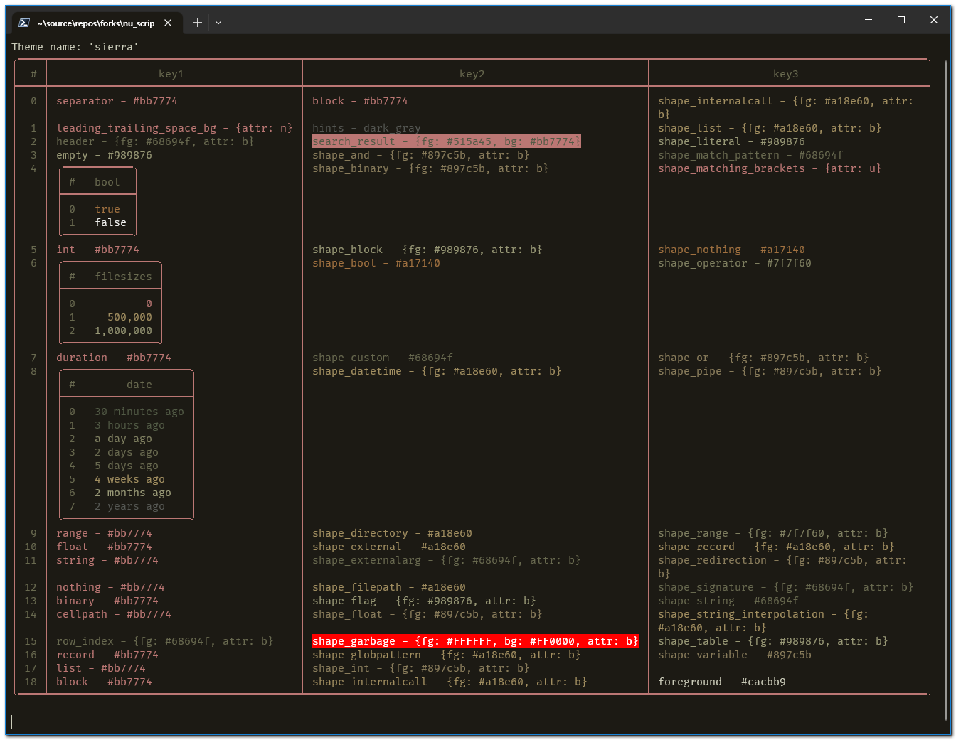Click "true" in the bool table

(x=107, y=209)
